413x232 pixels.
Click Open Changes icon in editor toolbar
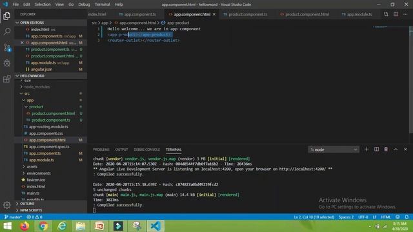tap(386, 14)
